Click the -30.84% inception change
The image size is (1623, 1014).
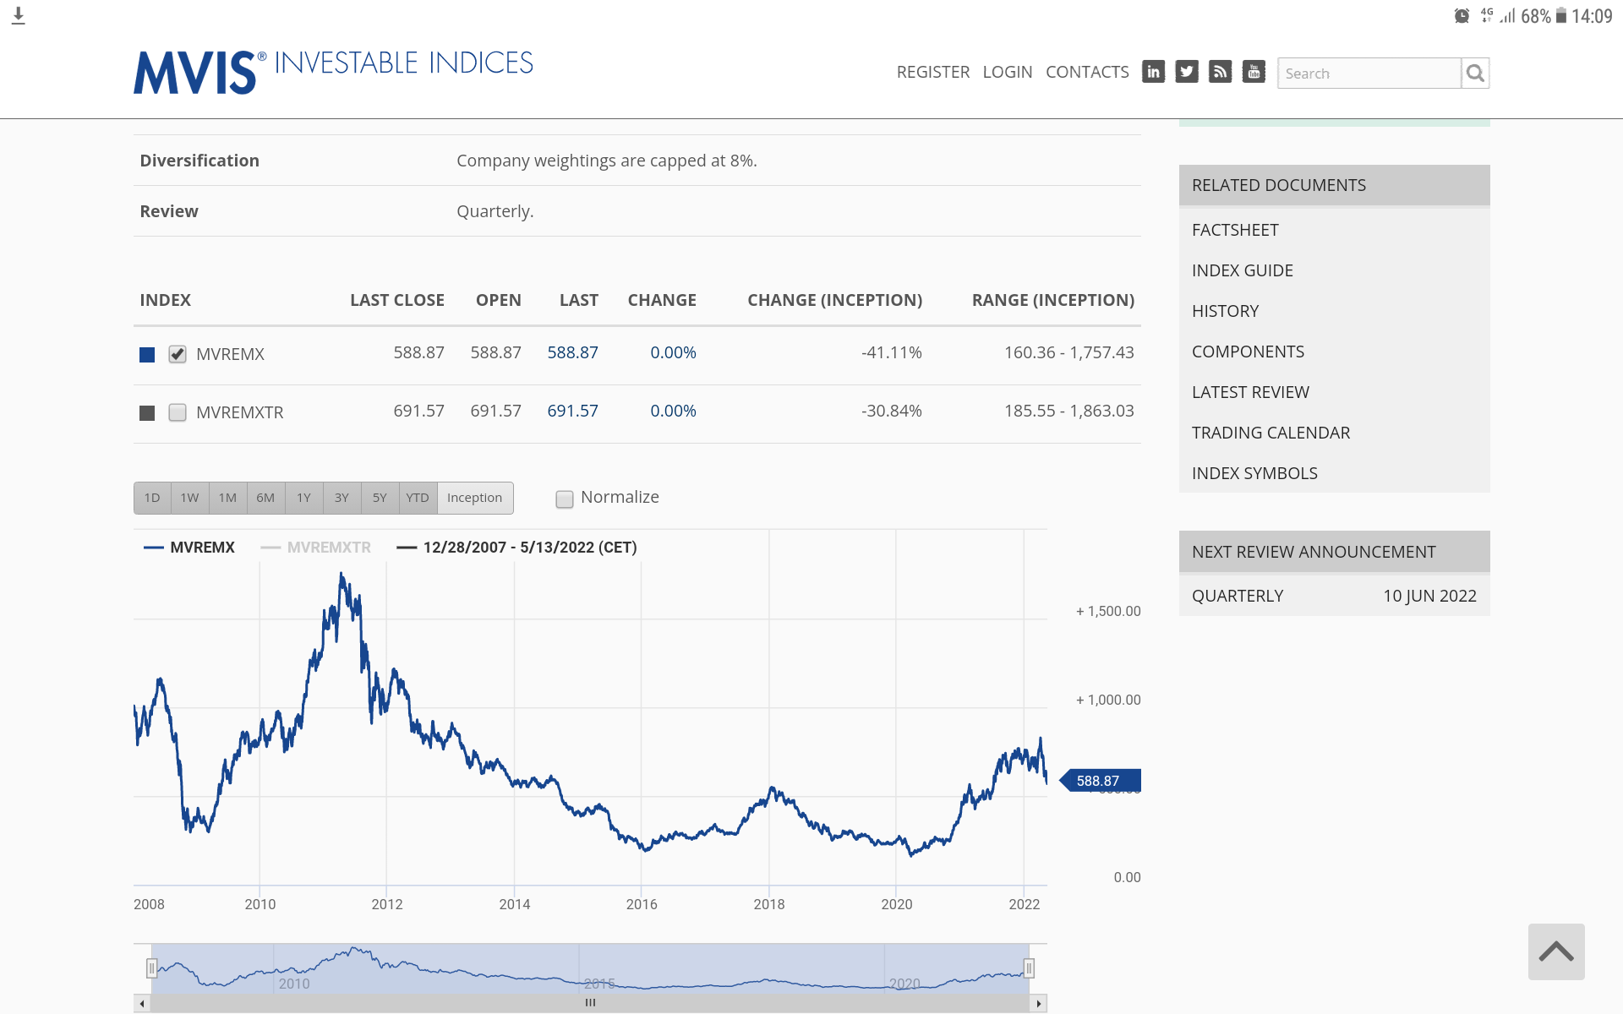click(892, 411)
